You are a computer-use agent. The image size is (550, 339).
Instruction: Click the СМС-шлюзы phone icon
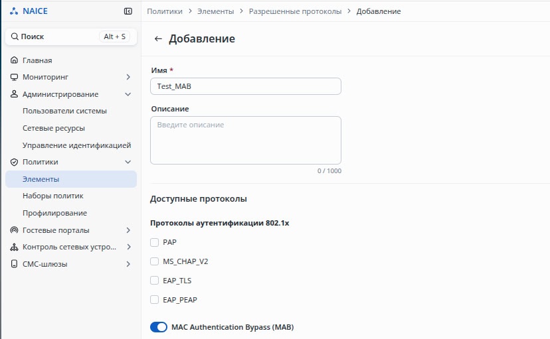coord(15,264)
